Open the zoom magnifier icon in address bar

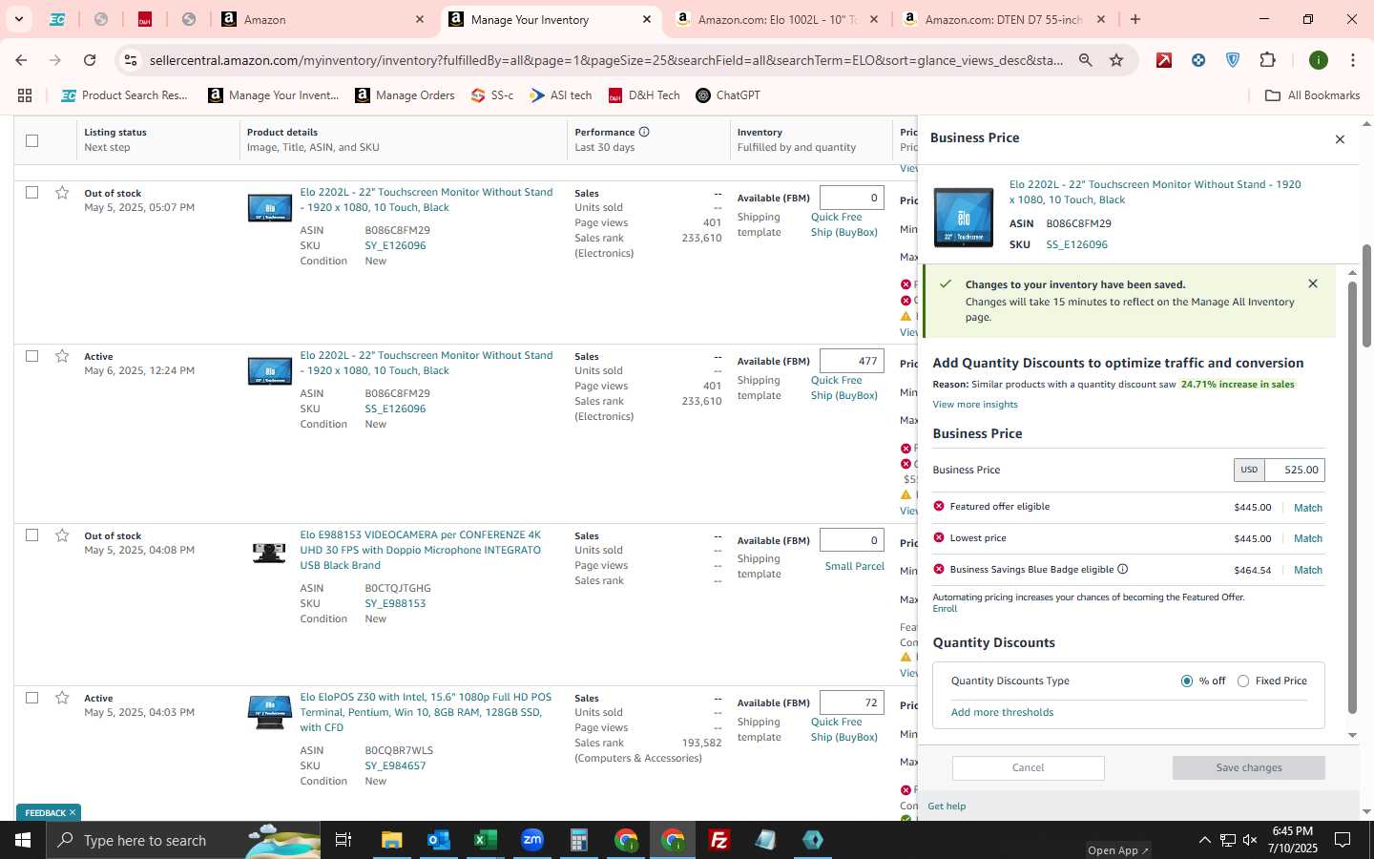point(1086,60)
